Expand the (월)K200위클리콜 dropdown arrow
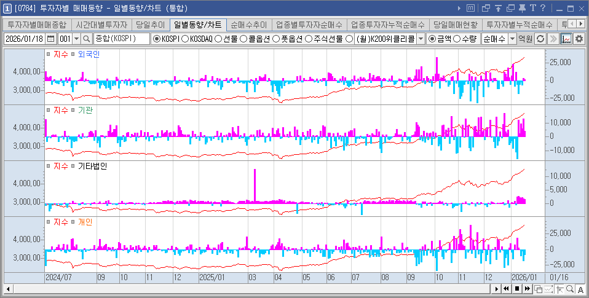Image resolution: width=589 pixels, height=298 pixels. coord(421,39)
